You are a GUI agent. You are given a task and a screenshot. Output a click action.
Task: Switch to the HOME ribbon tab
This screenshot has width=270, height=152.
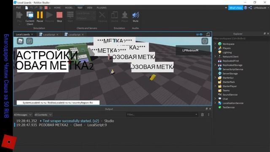click(57, 8)
